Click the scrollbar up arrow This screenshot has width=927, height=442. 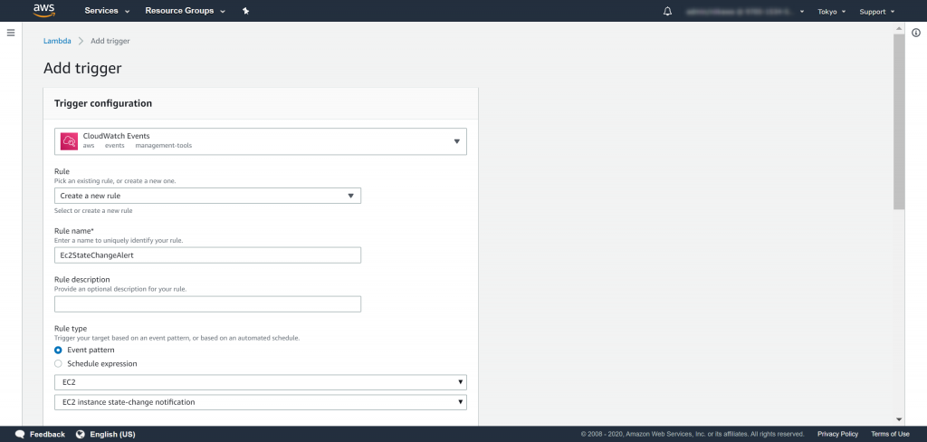(899, 28)
